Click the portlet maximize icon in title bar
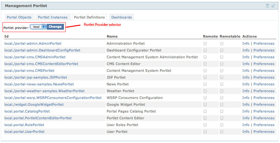 (273, 6)
